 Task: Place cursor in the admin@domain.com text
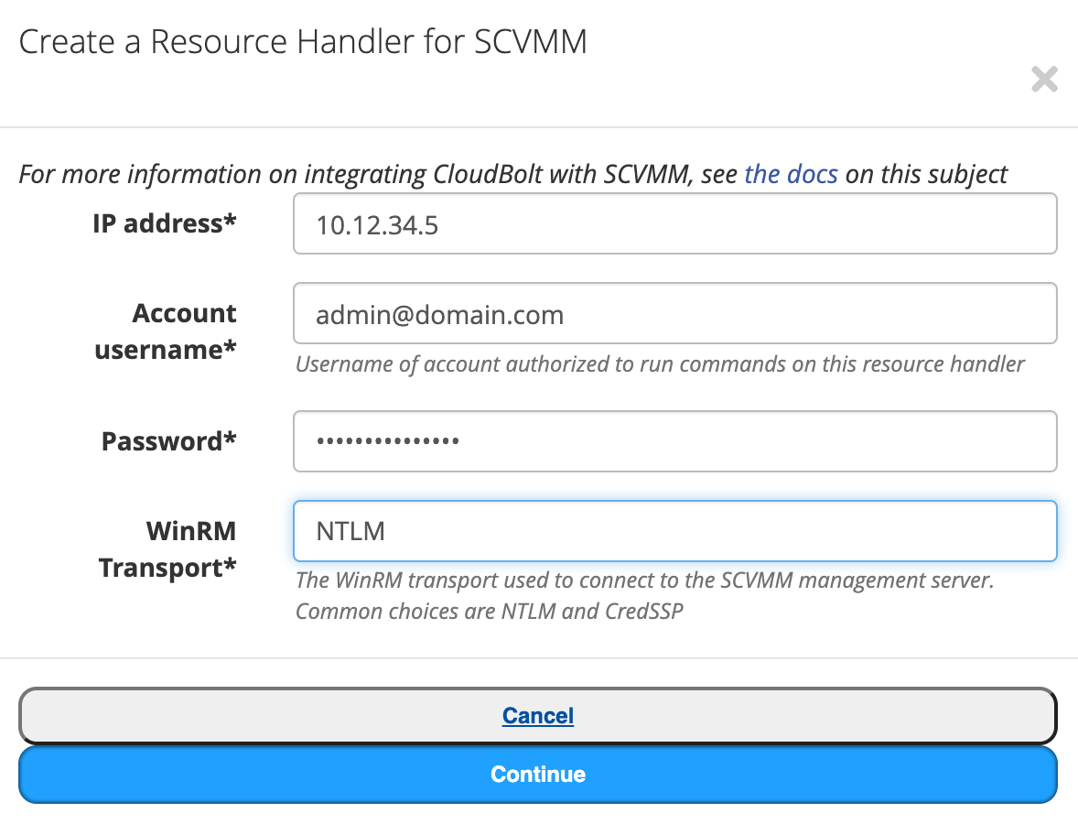click(x=440, y=315)
